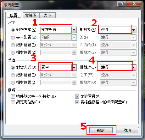Select vertical 絕對位置(S) radio button
Viewport: 145px width, 140px height.
13,75
